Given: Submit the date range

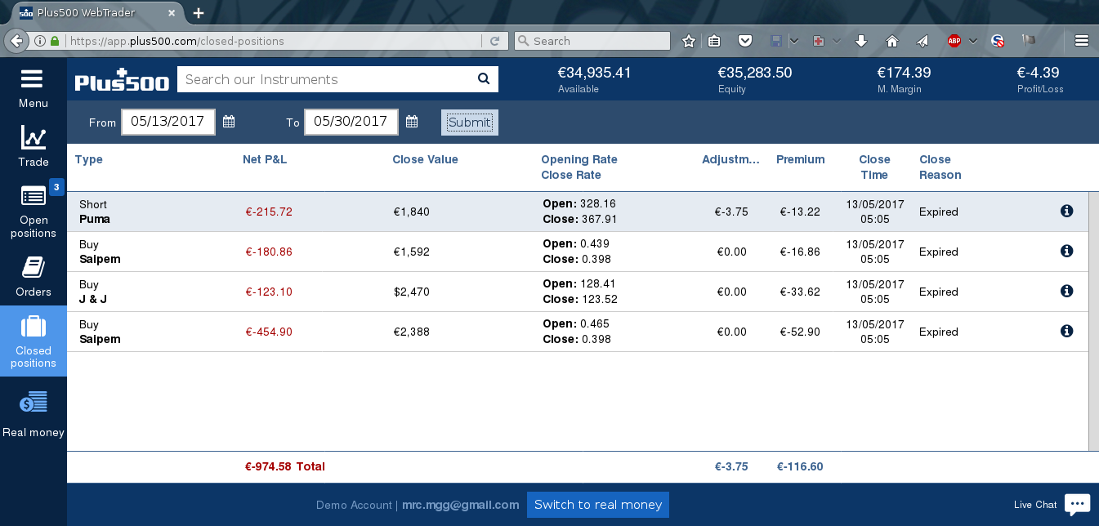Looking at the screenshot, I should 470,123.
